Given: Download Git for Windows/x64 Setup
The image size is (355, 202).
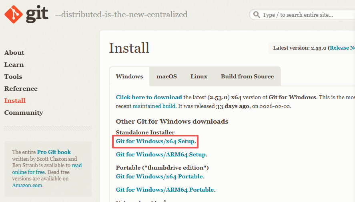Looking at the screenshot, I should (155, 141).
